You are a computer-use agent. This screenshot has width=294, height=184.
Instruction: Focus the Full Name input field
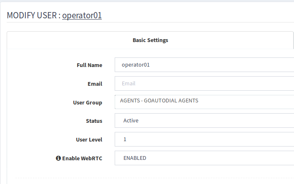pyautogui.click(x=204, y=65)
